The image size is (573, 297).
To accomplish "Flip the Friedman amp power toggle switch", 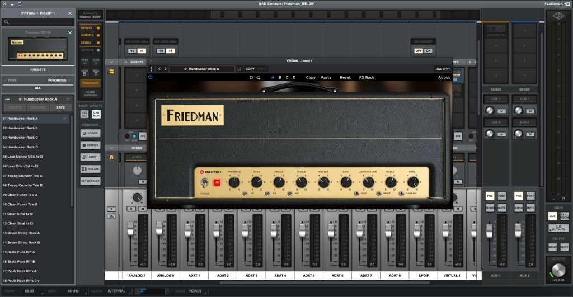I will click(205, 183).
